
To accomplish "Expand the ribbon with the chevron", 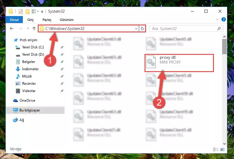I will point(217,19).
